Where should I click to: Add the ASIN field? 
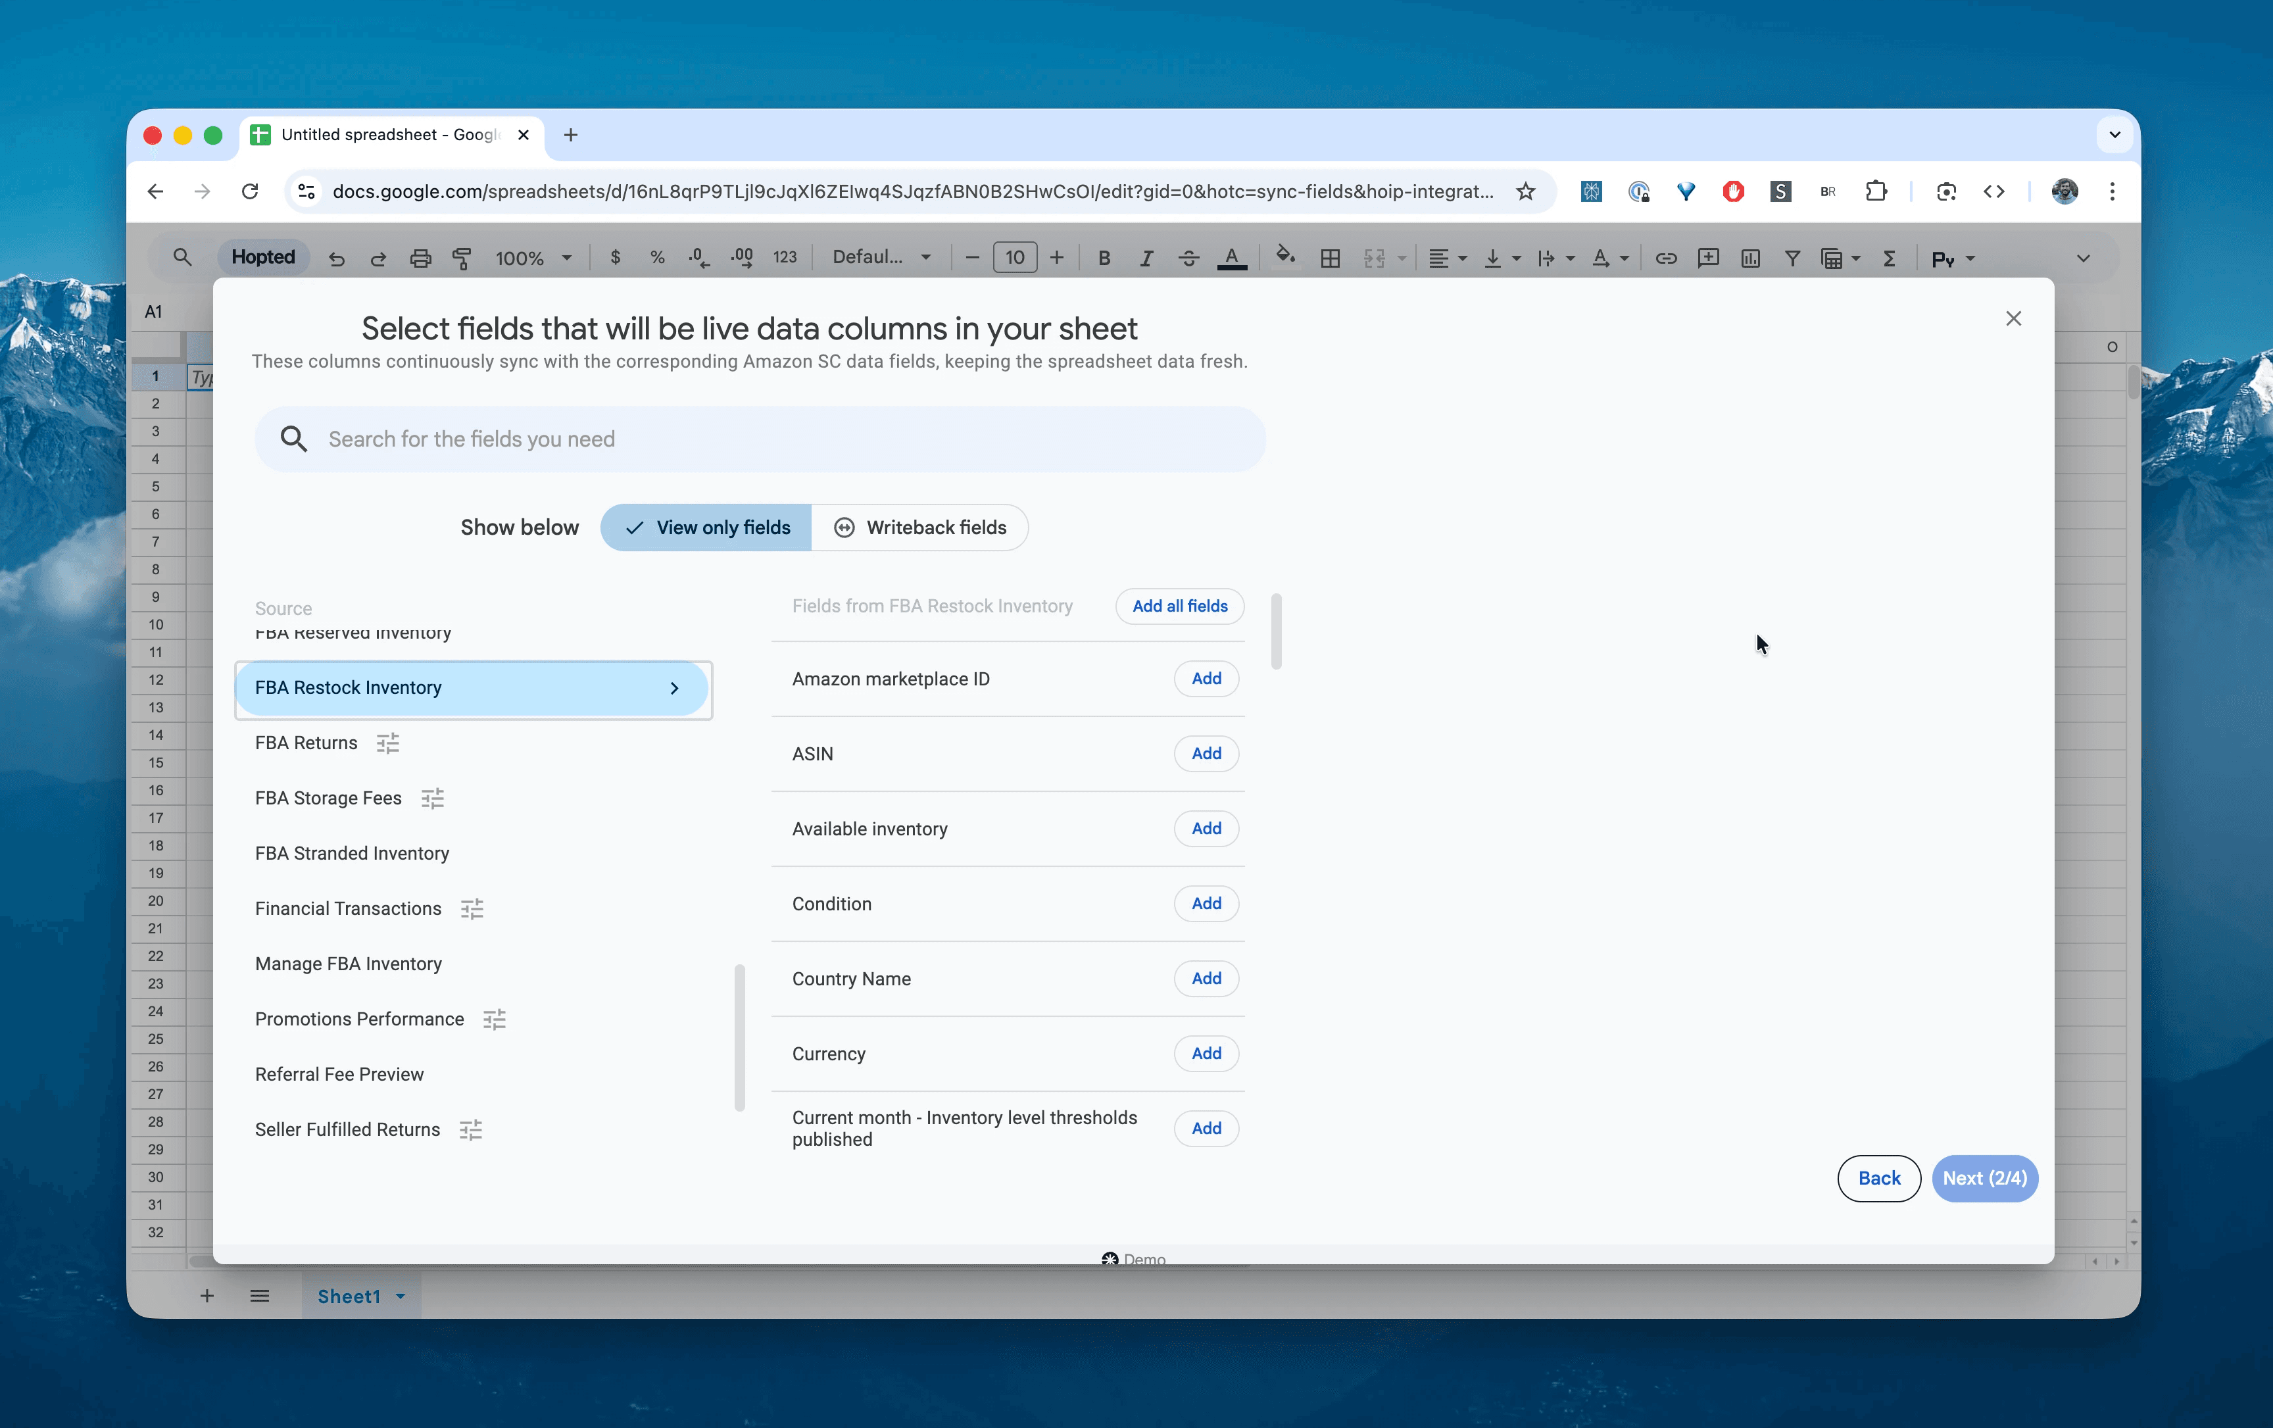(x=1206, y=753)
